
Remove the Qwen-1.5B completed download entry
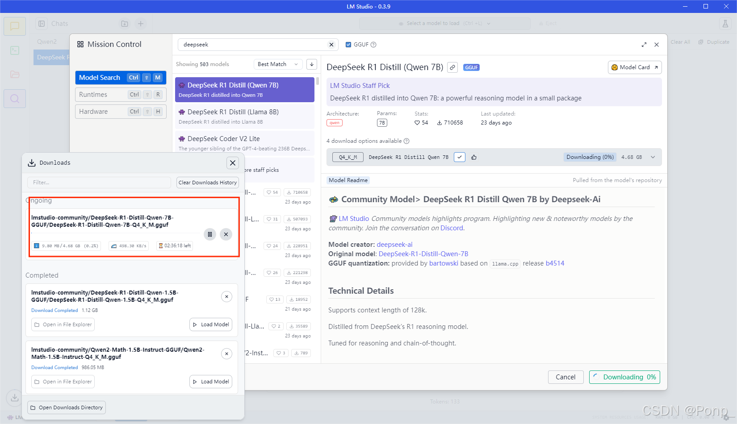(x=226, y=296)
